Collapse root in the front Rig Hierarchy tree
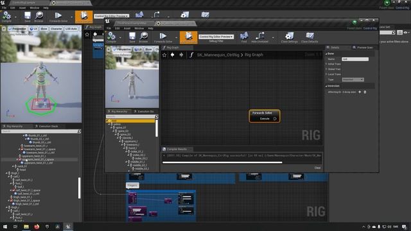This screenshot has height=231, width=411. pos(107,121)
